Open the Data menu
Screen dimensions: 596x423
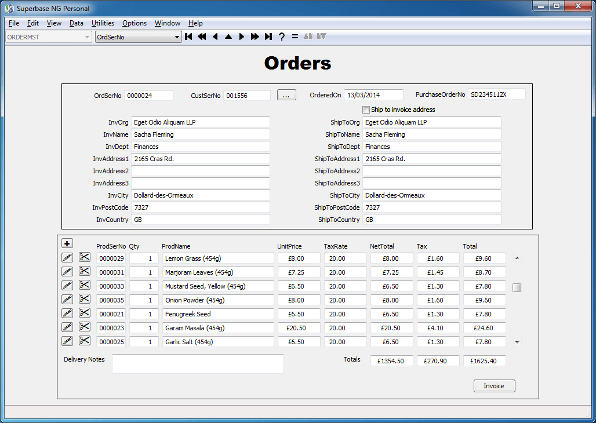76,23
